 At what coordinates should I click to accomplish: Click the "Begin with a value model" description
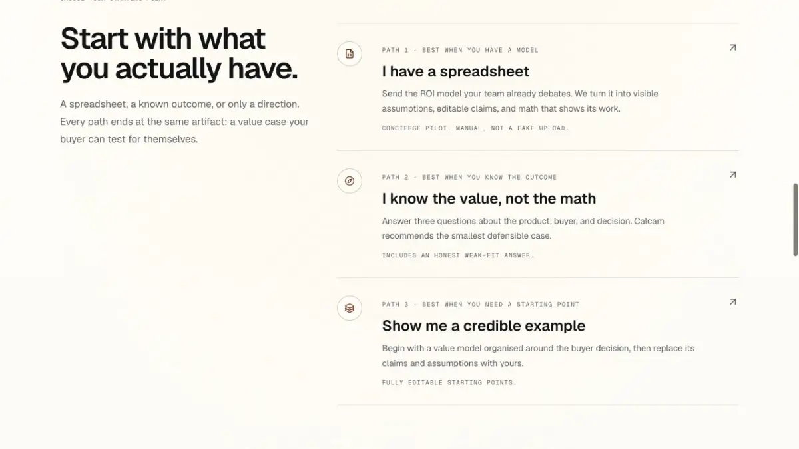538,355
